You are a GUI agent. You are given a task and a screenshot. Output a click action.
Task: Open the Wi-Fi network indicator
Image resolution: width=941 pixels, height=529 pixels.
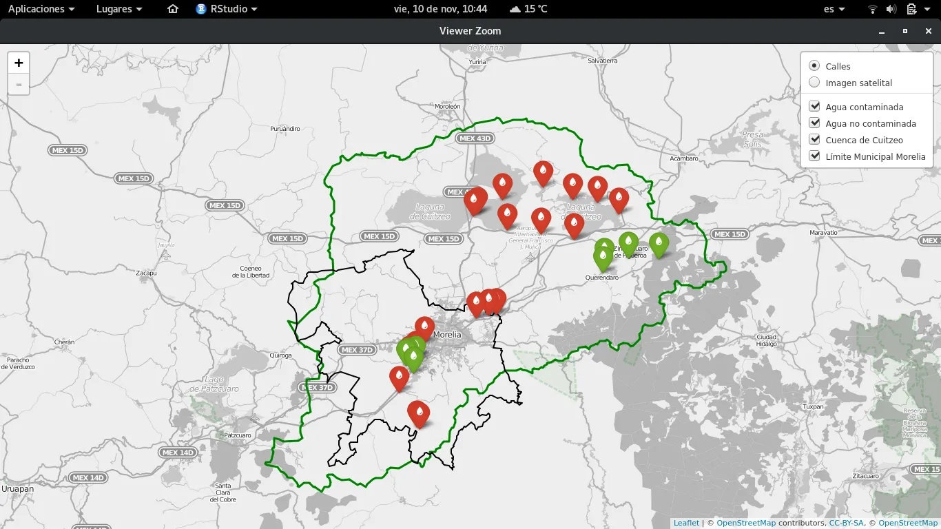(873, 9)
